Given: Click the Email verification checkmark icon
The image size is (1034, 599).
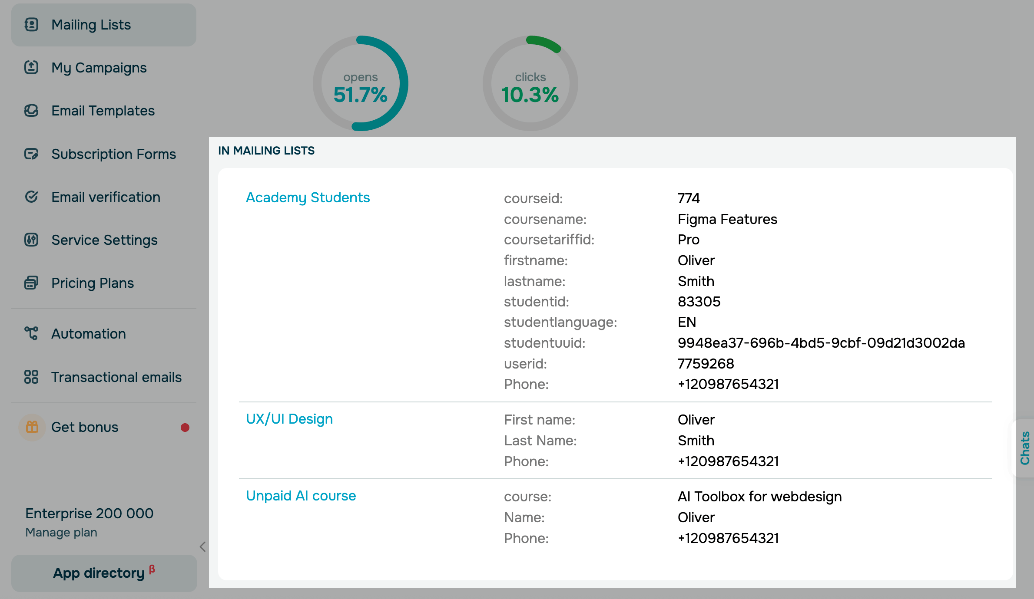Looking at the screenshot, I should 31,197.
